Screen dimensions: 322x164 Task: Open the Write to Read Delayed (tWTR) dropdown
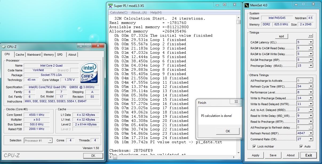[x=311, y=104]
